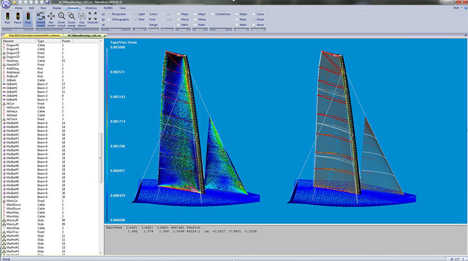
Task: Select the Headstay element in list
Action: coord(13,61)
